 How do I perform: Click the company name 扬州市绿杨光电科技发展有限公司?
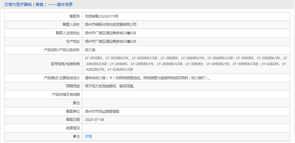[110, 24]
